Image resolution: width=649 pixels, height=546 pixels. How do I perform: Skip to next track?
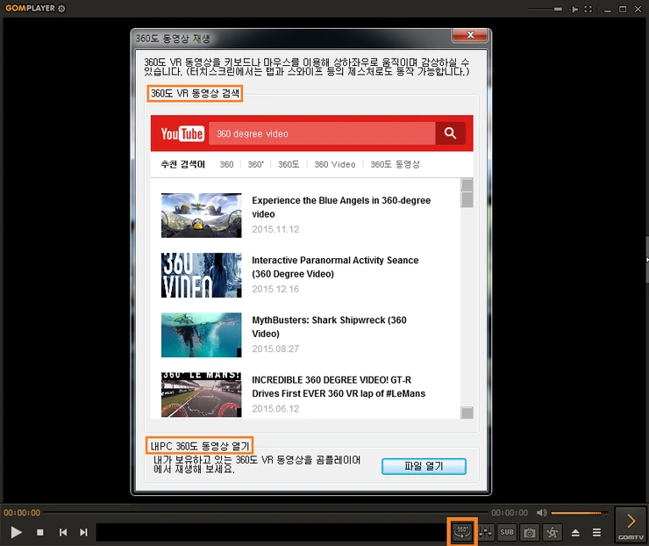pos(83,532)
